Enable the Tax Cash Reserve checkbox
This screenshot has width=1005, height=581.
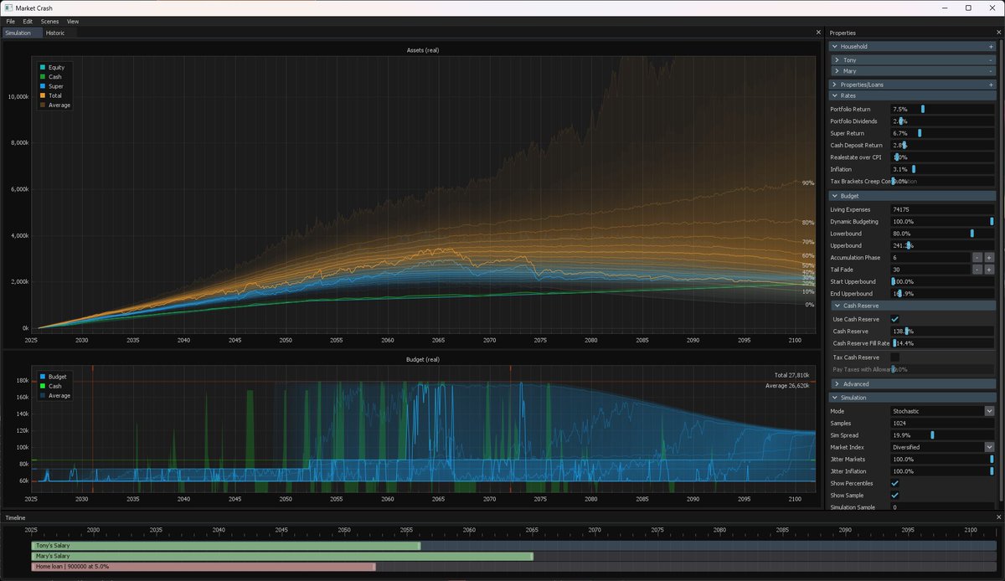(x=895, y=357)
